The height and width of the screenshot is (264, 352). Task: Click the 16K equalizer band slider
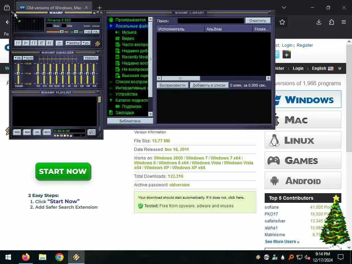point(93,74)
